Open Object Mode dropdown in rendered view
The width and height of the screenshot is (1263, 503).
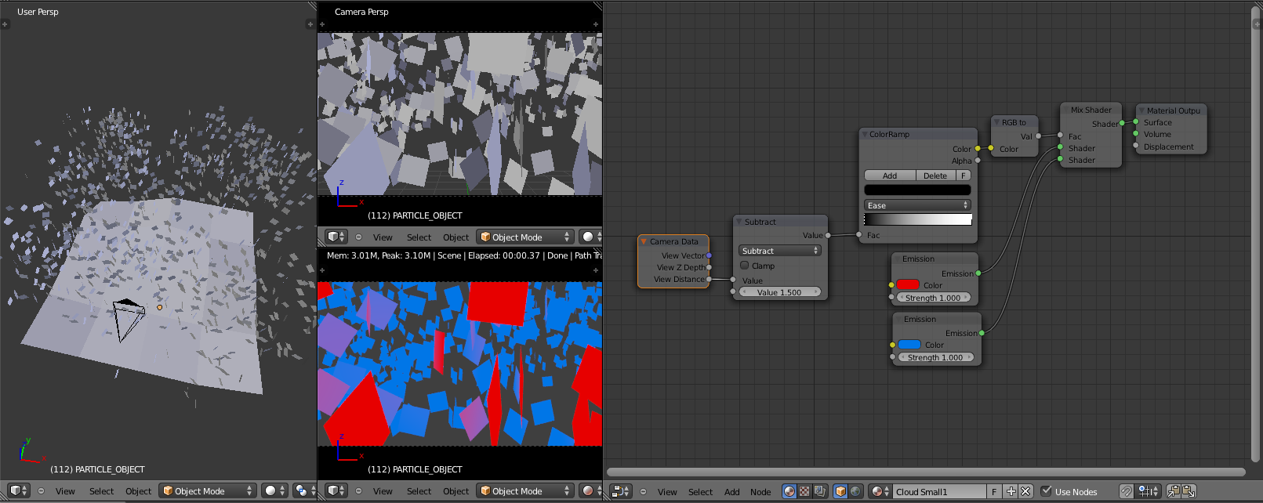tap(525, 490)
